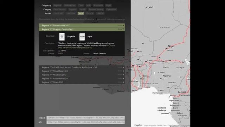
Task: Filter geography by Mali
Action: click(88, 5)
